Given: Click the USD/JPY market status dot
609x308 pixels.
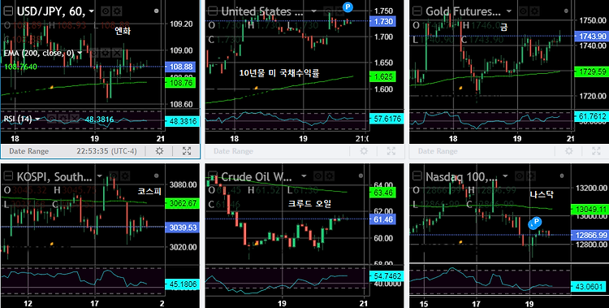Looking at the screenshot, I should [156, 11].
